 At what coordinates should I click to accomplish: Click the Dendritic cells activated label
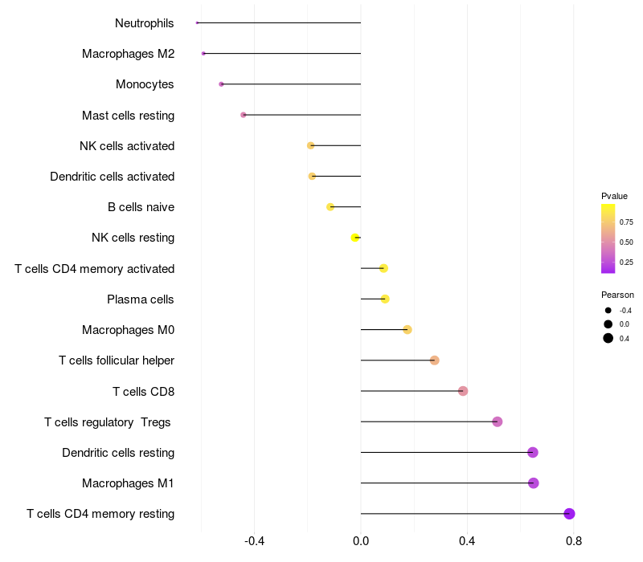coord(113,177)
